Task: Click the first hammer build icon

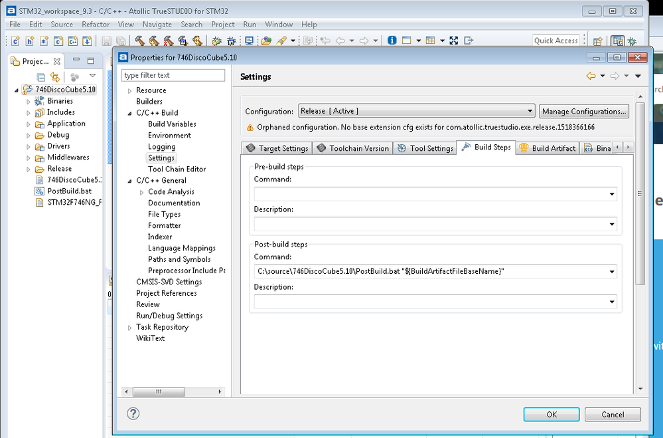Action: coord(139,41)
